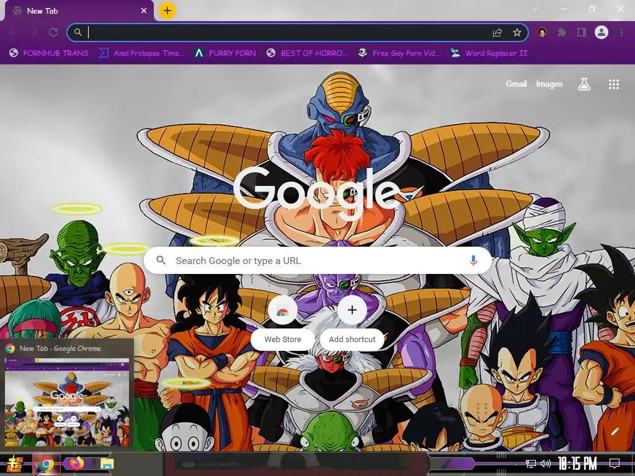Close the New Tab tab
The height and width of the screenshot is (476, 635).
pos(144,11)
